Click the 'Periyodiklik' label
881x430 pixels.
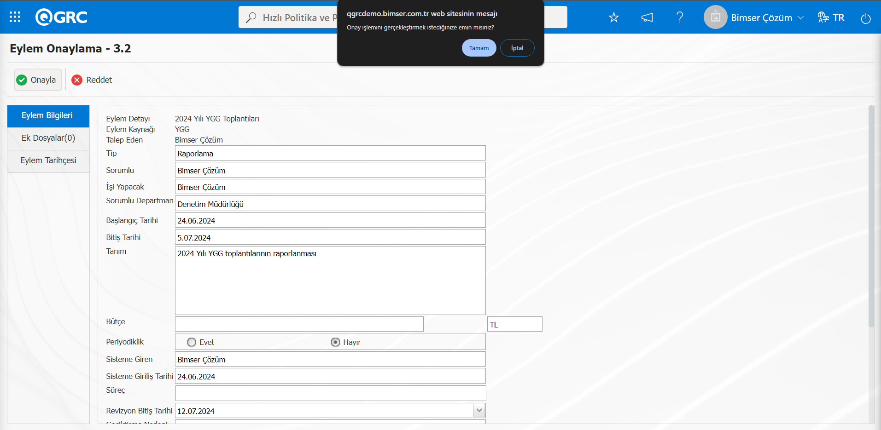(125, 342)
